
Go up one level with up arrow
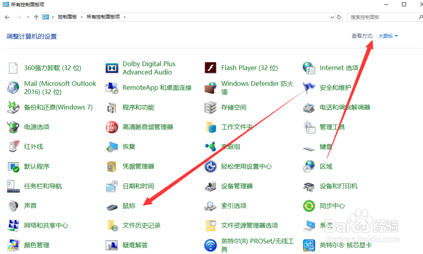(36, 17)
